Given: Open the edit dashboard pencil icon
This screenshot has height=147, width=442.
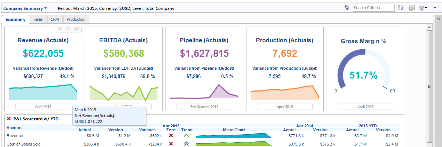Looking at the screenshot, I should click(x=412, y=8).
